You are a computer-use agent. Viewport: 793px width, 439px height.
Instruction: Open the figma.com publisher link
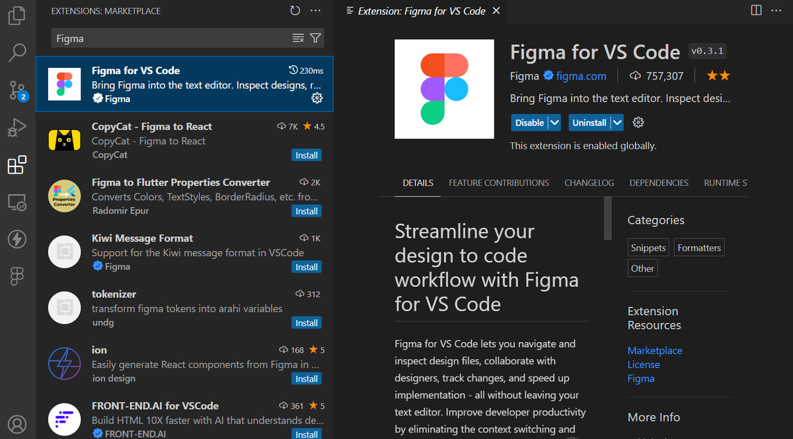(x=581, y=76)
